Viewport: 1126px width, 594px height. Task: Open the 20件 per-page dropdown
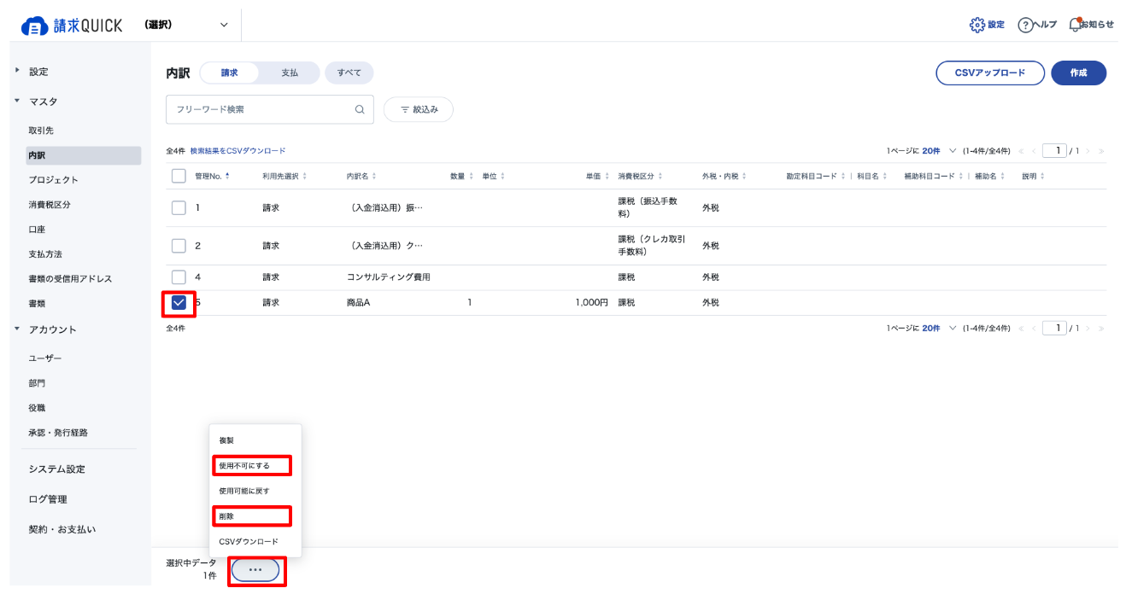(939, 151)
